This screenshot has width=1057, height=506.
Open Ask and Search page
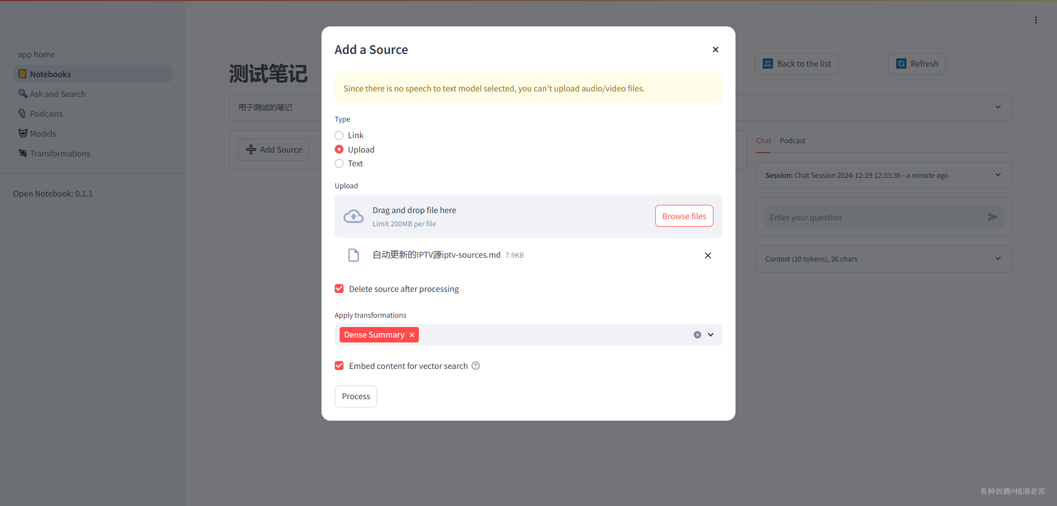pyautogui.click(x=58, y=94)
